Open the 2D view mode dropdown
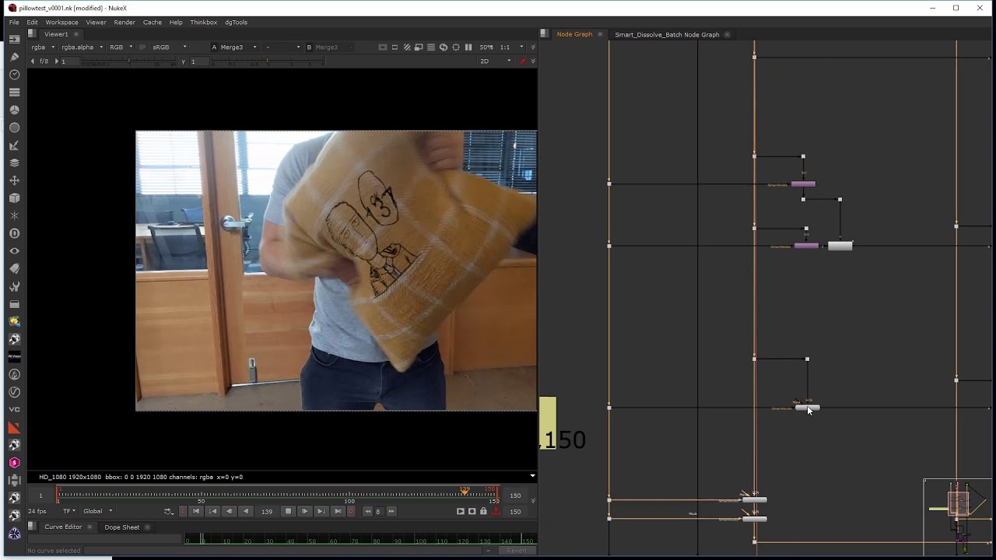 click(x=496, y=61)
